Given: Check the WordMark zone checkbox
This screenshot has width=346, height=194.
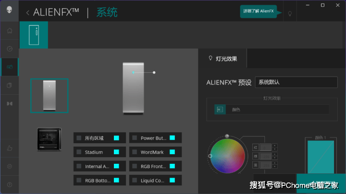Looking at the screenshot, I should point(135,152).
